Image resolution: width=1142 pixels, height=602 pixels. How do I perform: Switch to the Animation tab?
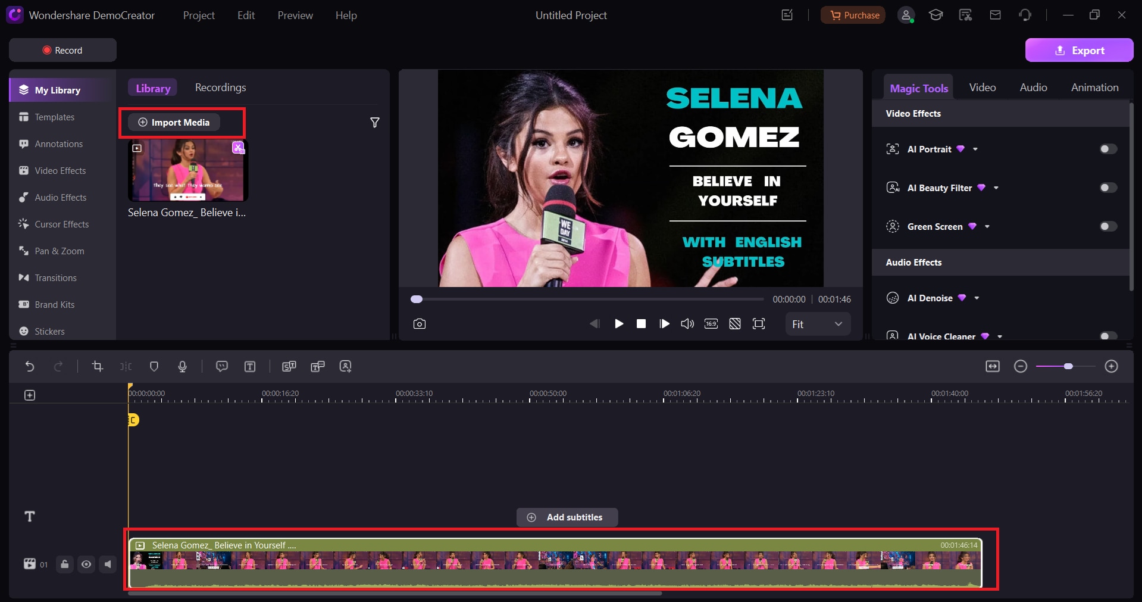tap(1094, 88)
